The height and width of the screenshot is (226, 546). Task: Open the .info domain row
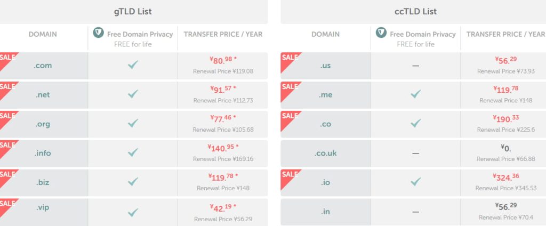click(43, 153)
